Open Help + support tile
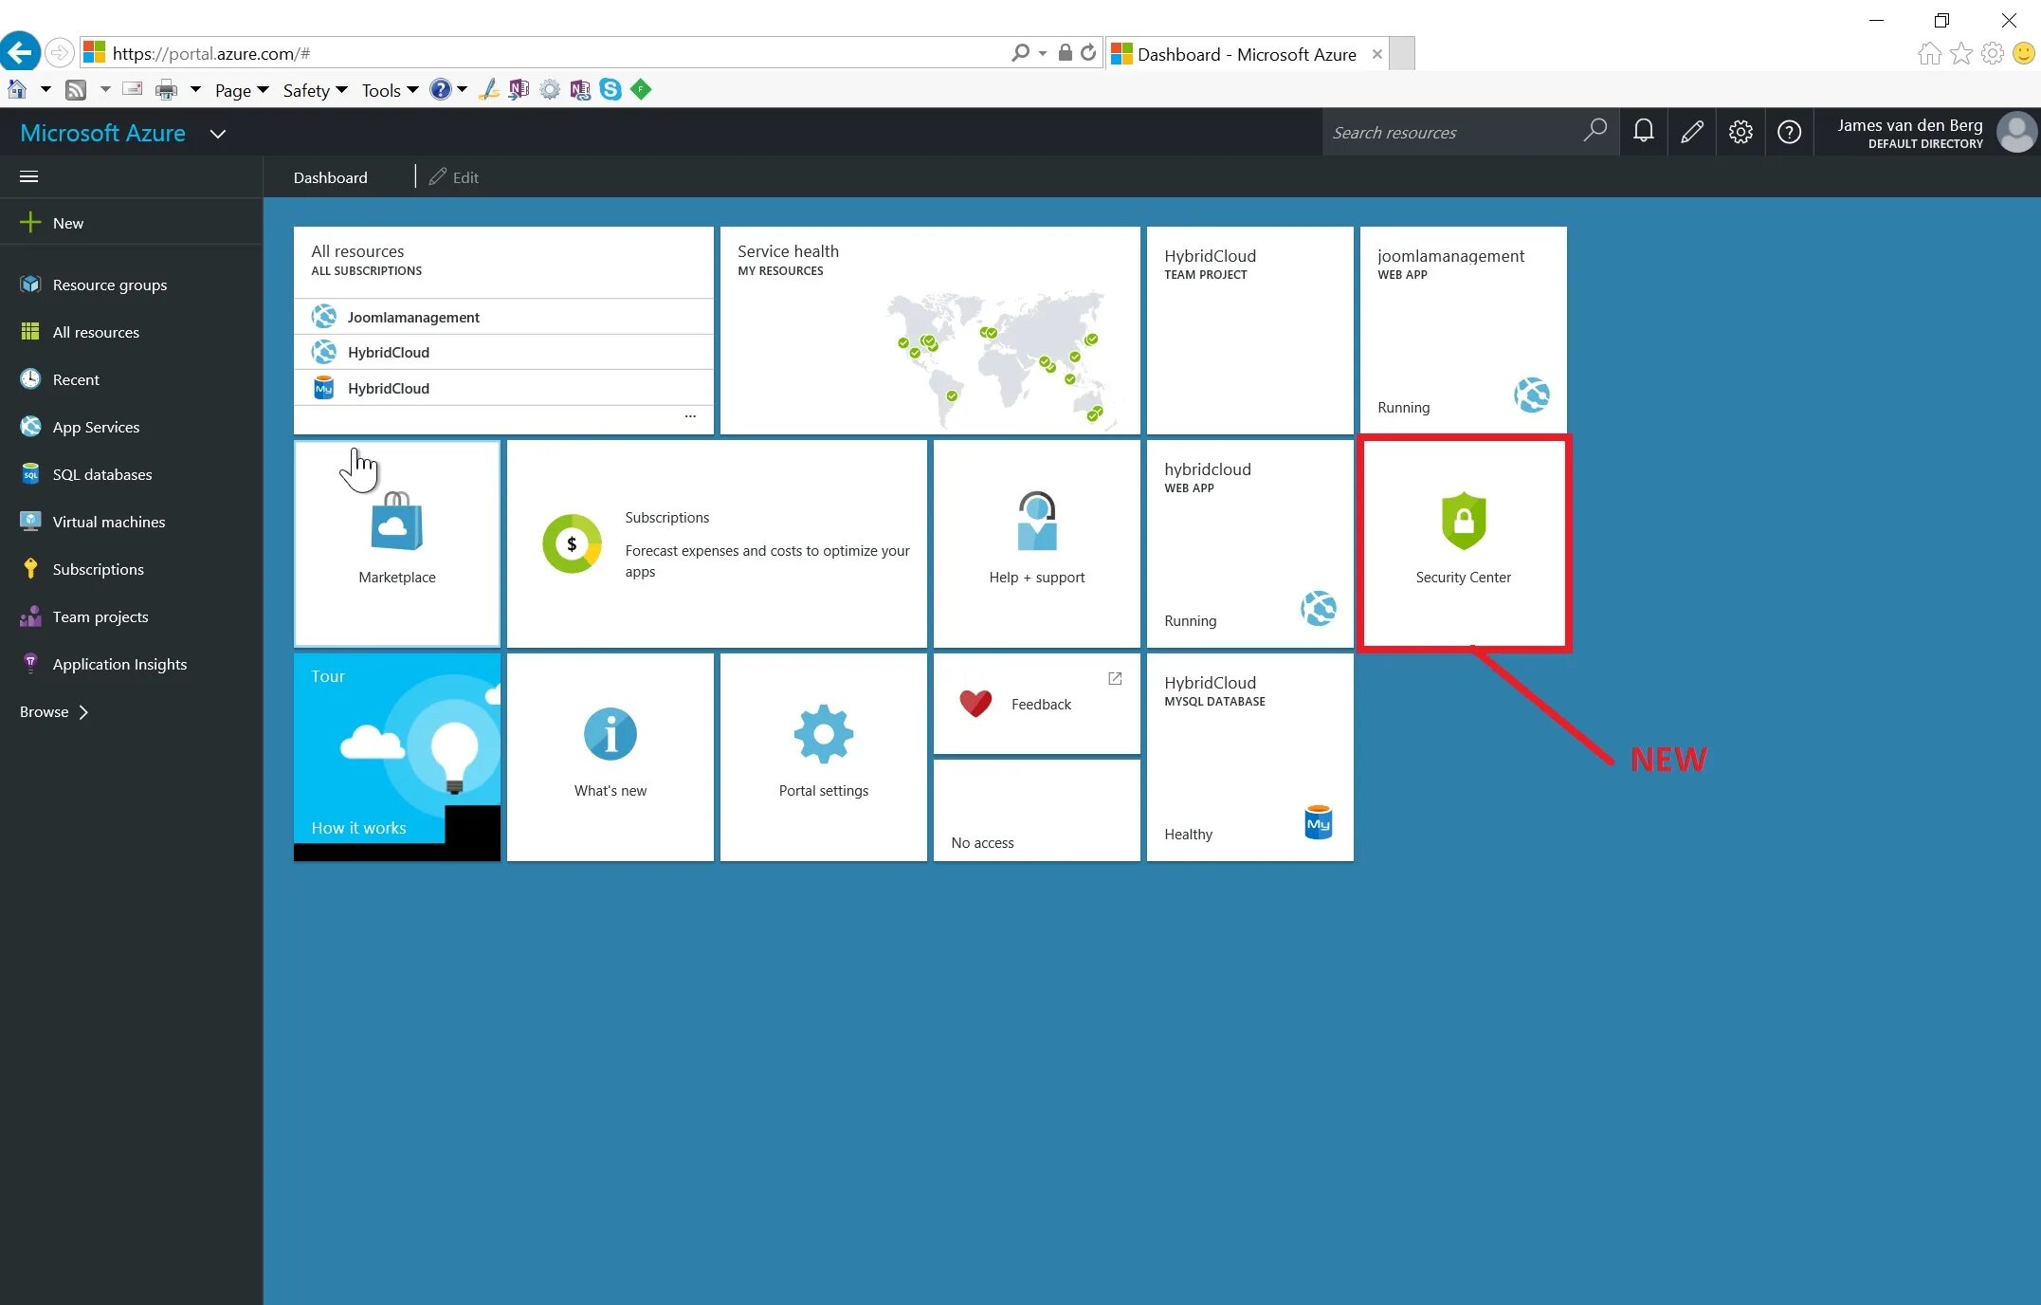Image resolution: width=2041 pixels, height=1305 pixels. (1035, 542)
